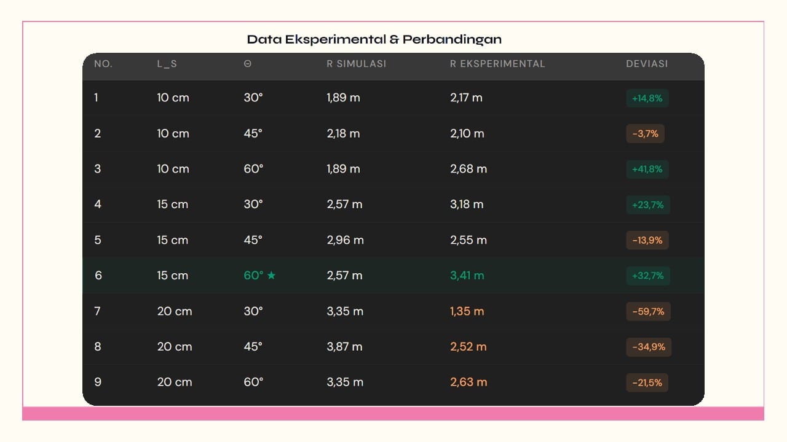Screen dimensions: 787x442
Task: Select highlighted green value '3,41 m'
Action: [467, 276]
